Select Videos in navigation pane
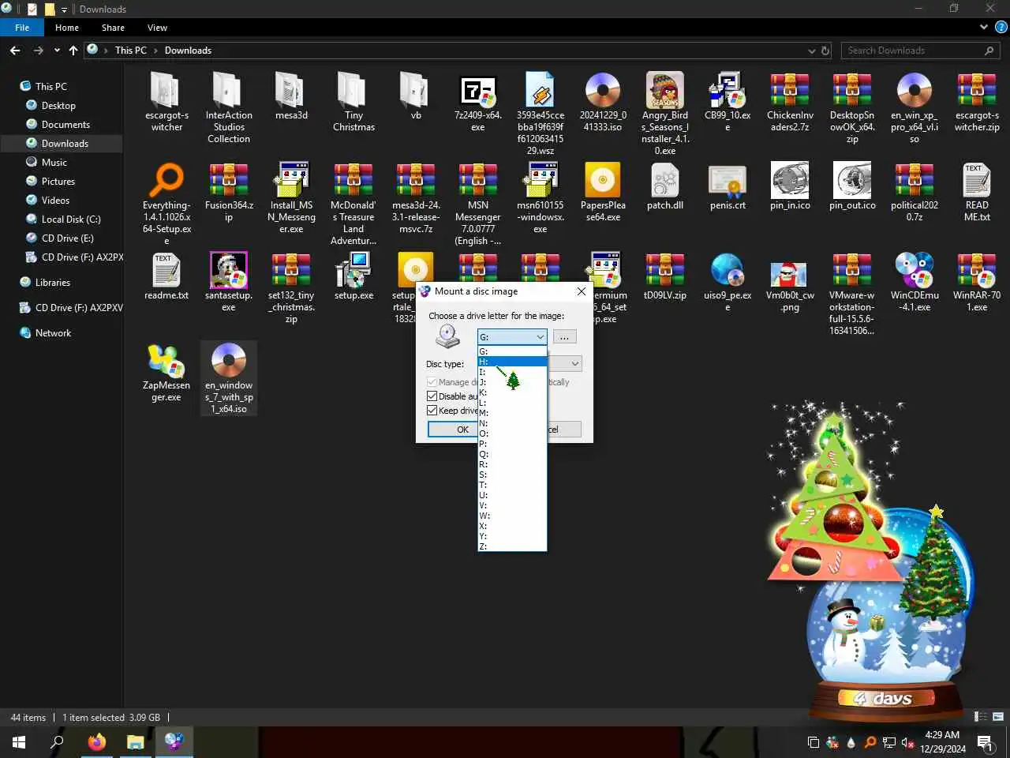This screenshot has width=1010, height=758. pos(55,201)
